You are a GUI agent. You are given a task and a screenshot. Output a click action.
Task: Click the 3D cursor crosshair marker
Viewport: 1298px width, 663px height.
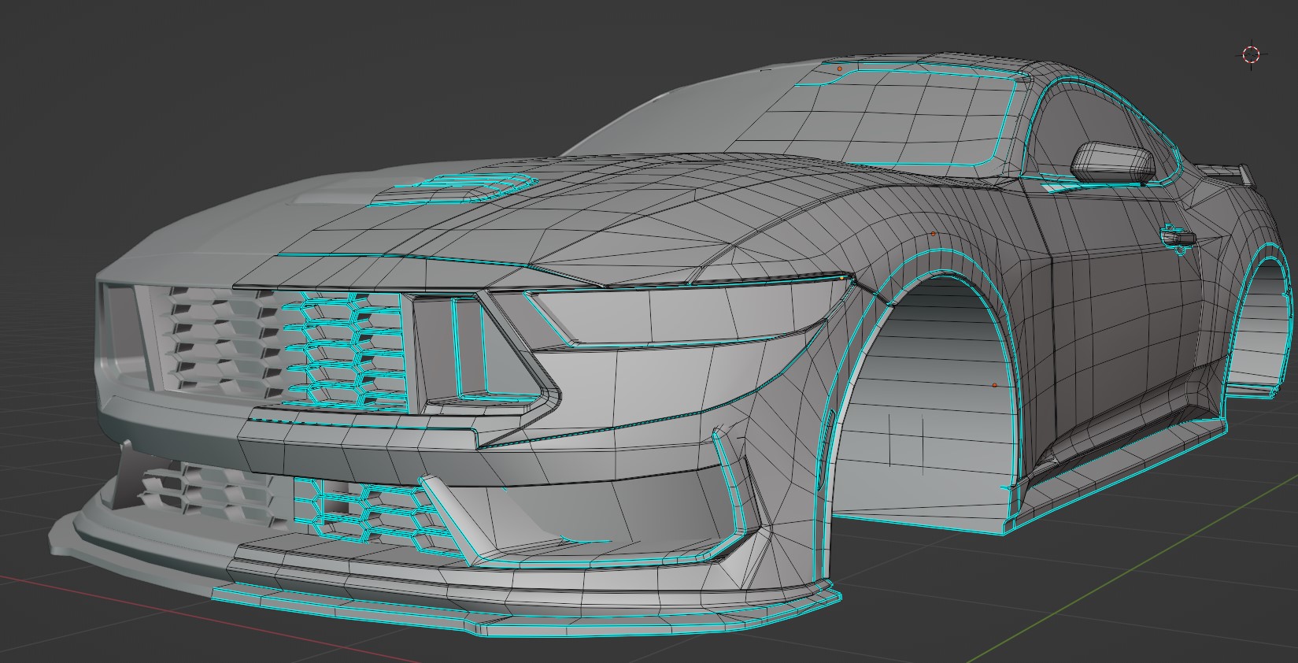pyautogui.click(x=1251, y=54)
